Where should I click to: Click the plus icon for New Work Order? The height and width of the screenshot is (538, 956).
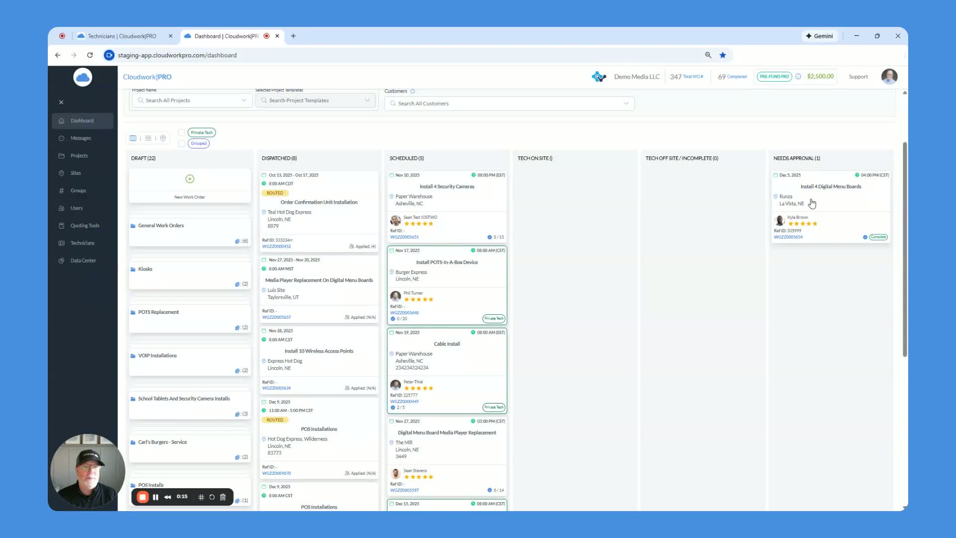pos(190,179)
